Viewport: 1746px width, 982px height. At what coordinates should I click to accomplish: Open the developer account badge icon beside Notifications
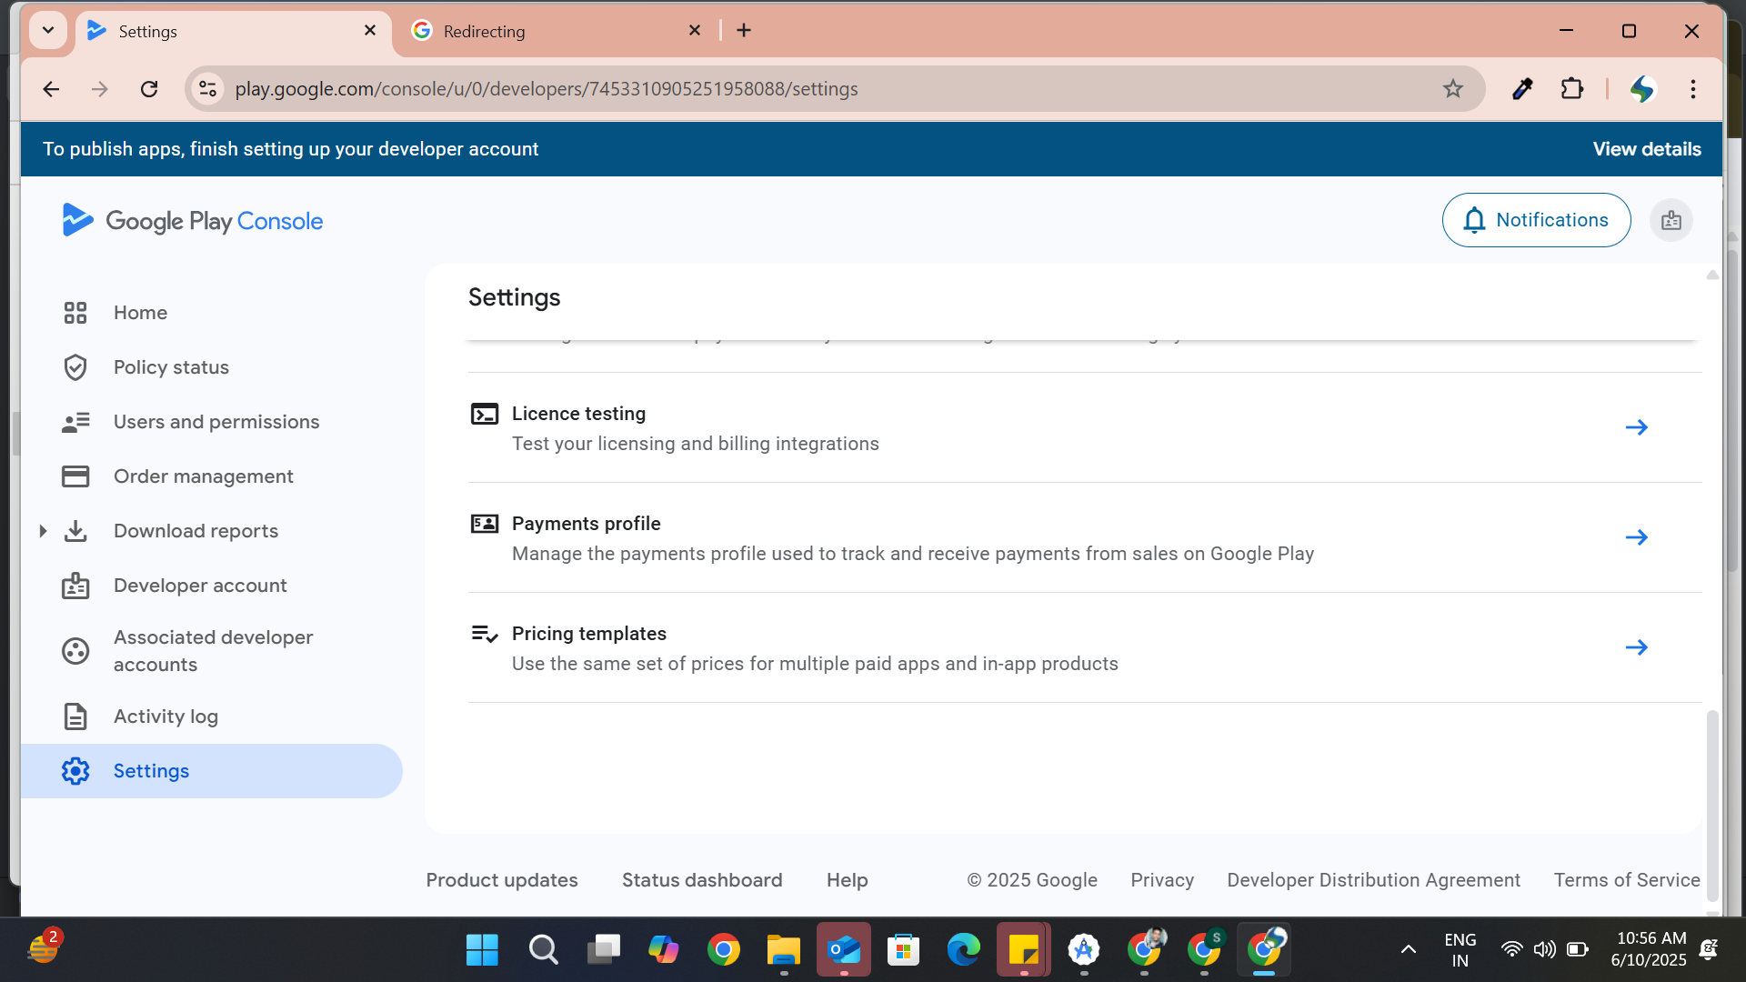click(1671, 220)
